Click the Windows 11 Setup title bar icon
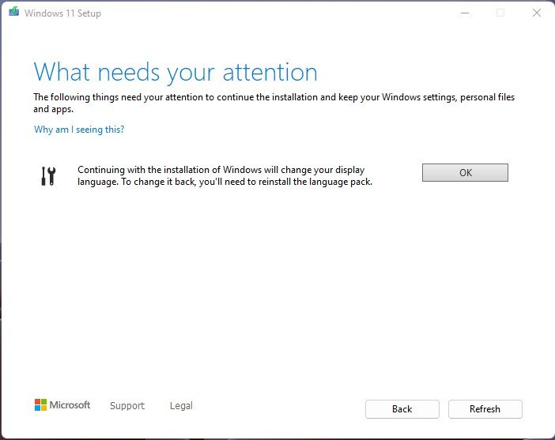 point(13,13)
